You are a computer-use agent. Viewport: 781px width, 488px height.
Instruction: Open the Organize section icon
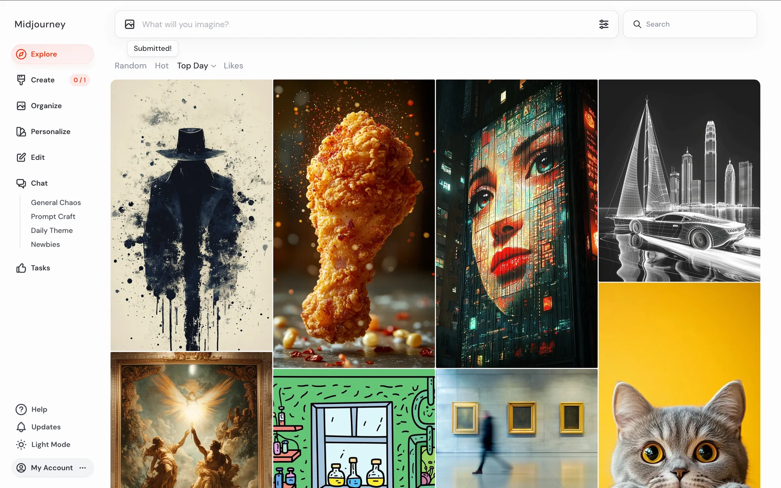tap(21, 106)
